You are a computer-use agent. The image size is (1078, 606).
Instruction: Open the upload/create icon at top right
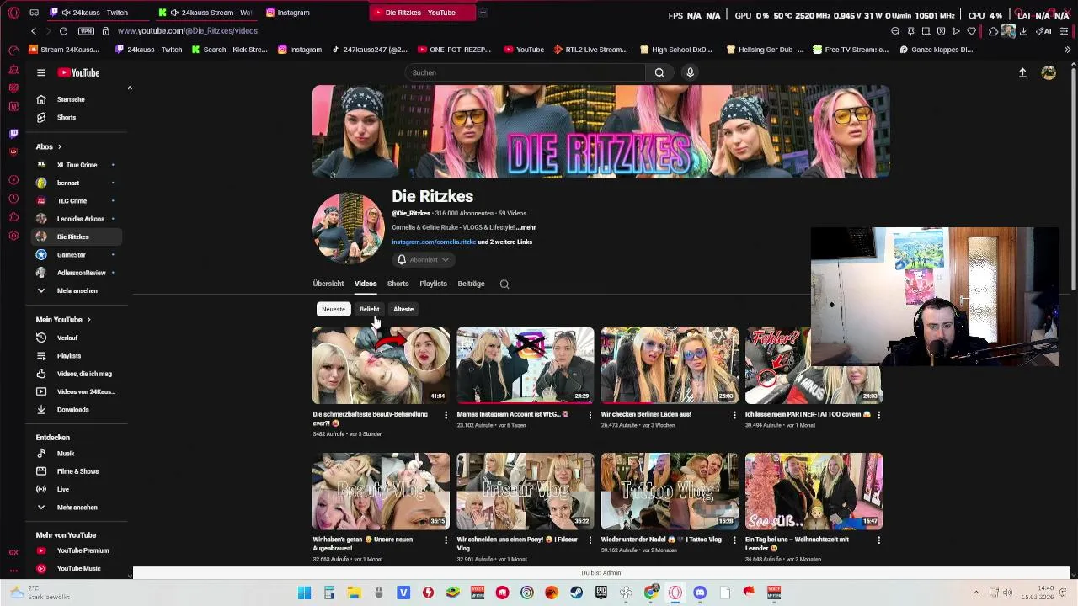(x=1022, y=73)
